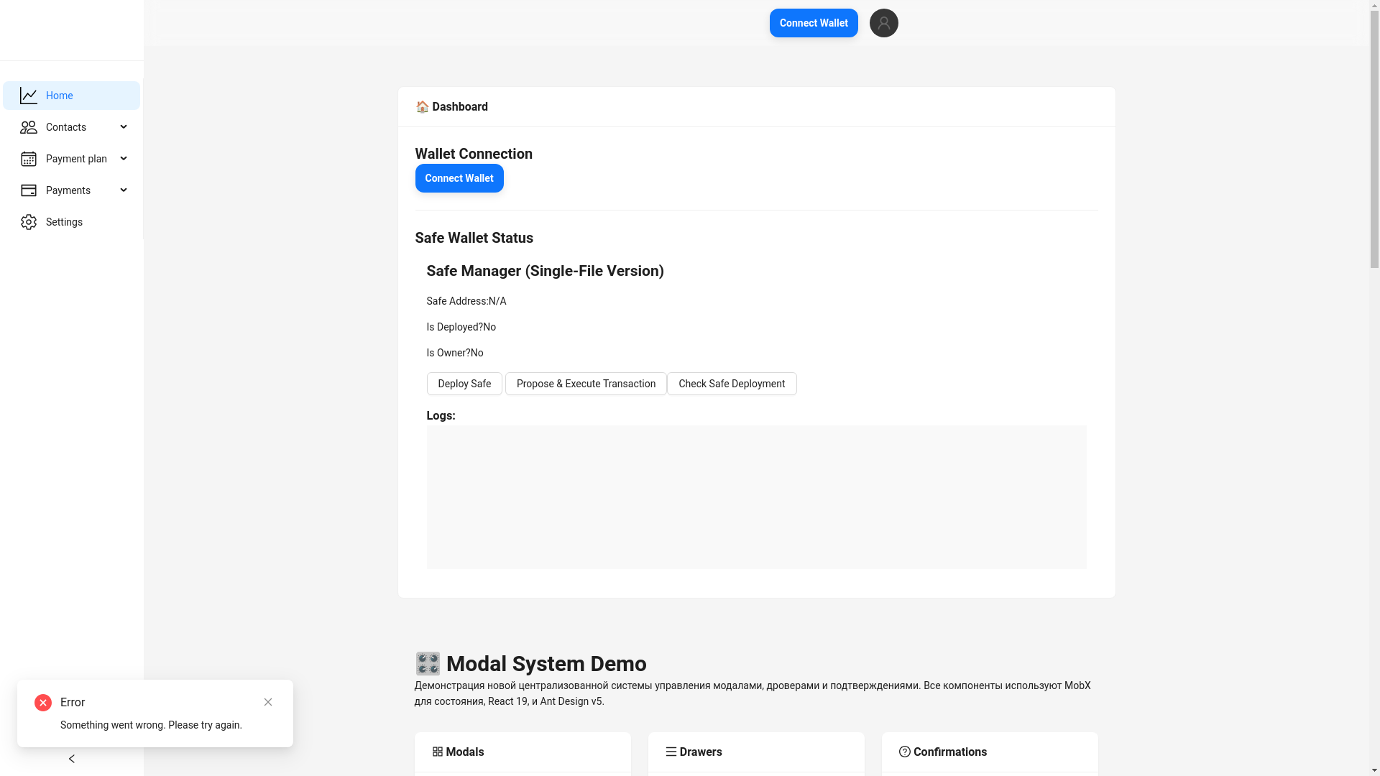
Task: Click the Confirmations question-mark icon
Action: [904, 752]
